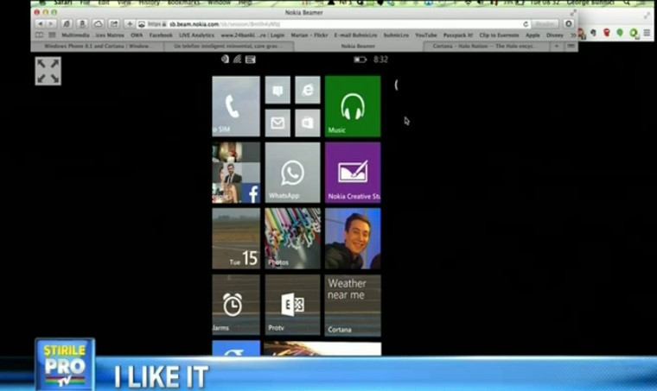657x391 pixels.
Task: Click the red extension icon in the background window
Action: click(606, 32)
